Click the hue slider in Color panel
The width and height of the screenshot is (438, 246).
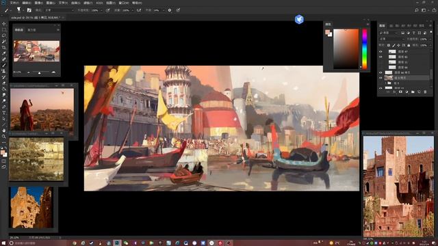point(365,49)
